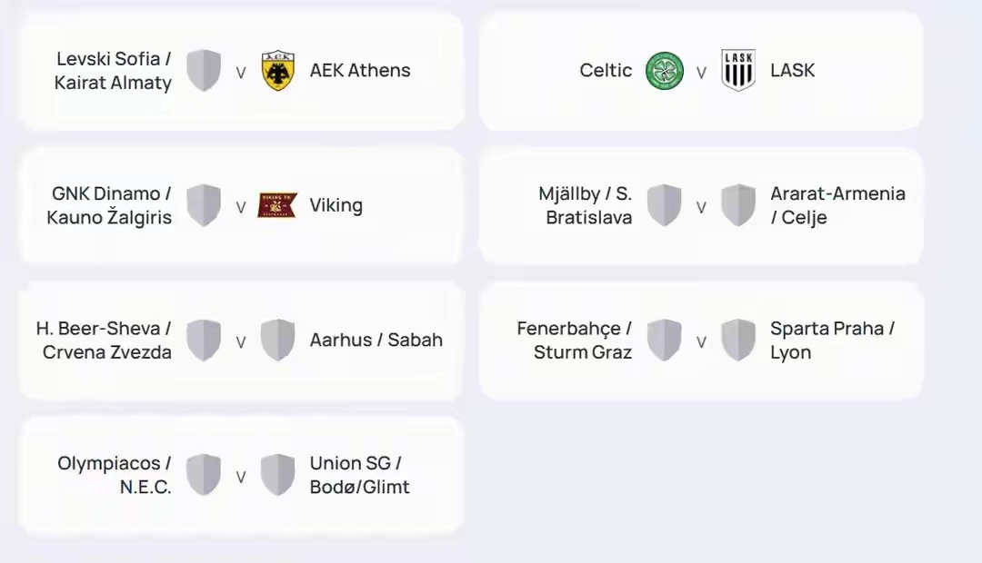Click the AEK Athens club crest
This screenshot has width=982, height=563.
277,71
